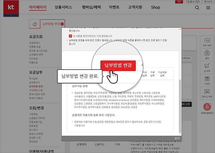Click popup scrollbar down arrow

pyautogui.click(x=180, y=134)
